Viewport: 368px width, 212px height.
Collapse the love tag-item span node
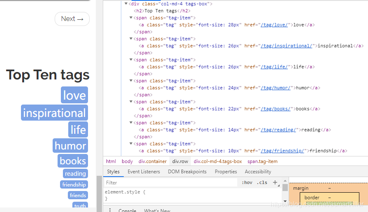[131, 18]
